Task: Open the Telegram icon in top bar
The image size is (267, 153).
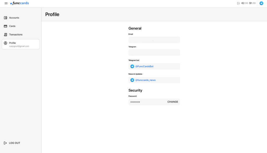Action: click(261, 3)
